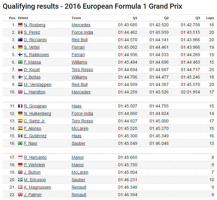The height and width of the screenshot is (200, 217).
Task: Click the Laps column header
Action: 210,18
